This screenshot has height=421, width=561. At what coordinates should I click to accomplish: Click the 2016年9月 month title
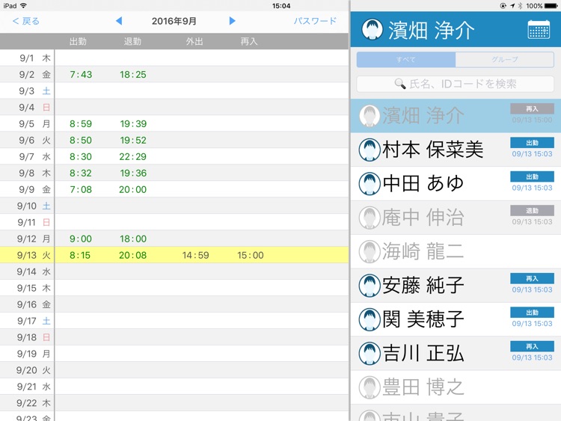pos(174,21)
